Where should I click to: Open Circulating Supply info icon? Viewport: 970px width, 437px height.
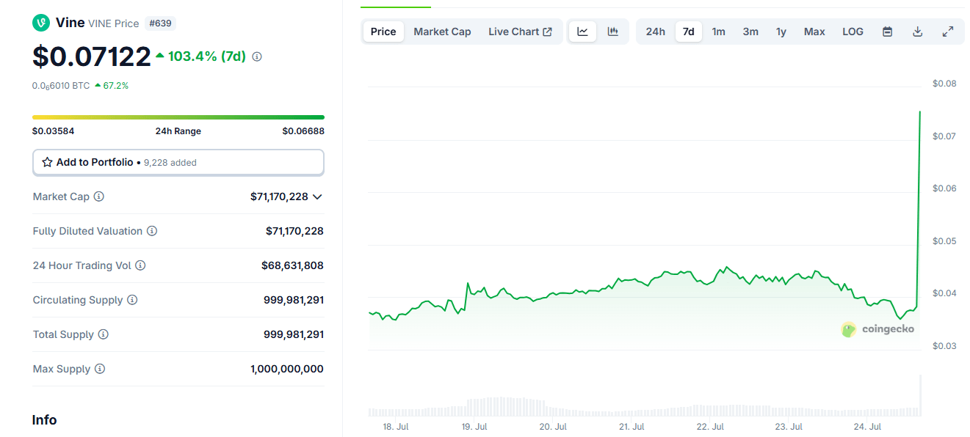132,300
